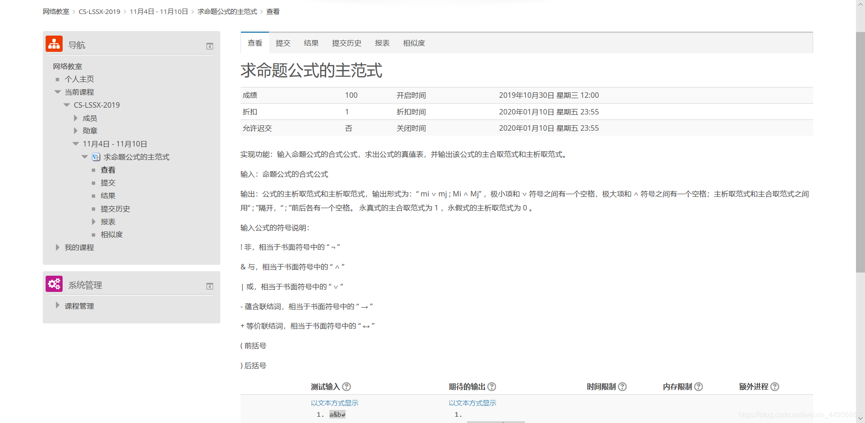Open help icon next to 测试输入
865x423 pixels.
point(346,387)
